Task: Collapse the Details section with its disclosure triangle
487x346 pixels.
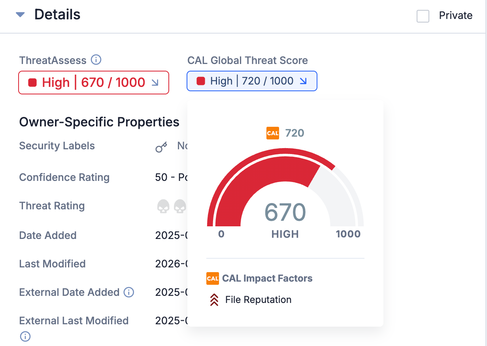Action: (21, 14)
